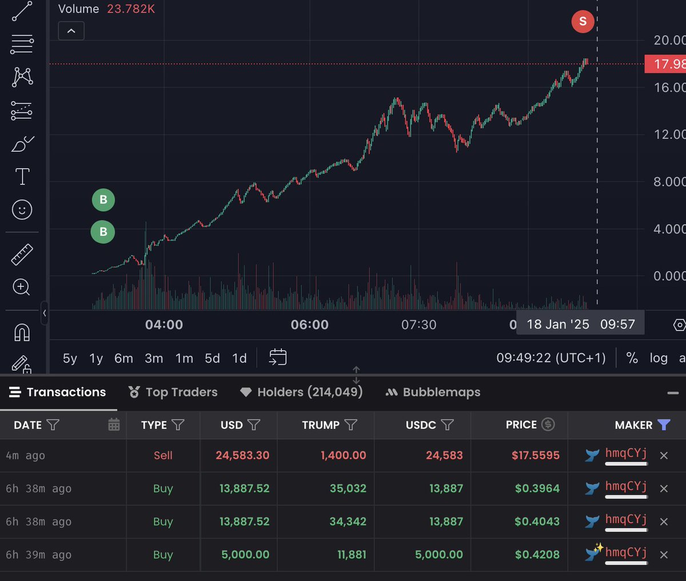Minimize the transactions panel
686x581 pixels.
click(x=673, y=393)
